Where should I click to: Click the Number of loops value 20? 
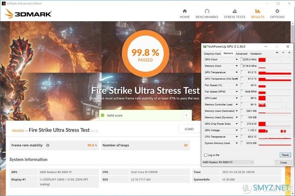tap(186, 145)
